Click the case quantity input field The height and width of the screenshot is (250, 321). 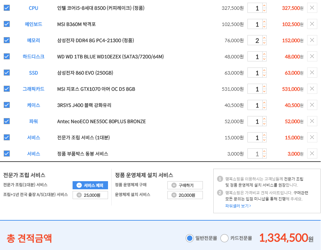(x=255, y=105)
